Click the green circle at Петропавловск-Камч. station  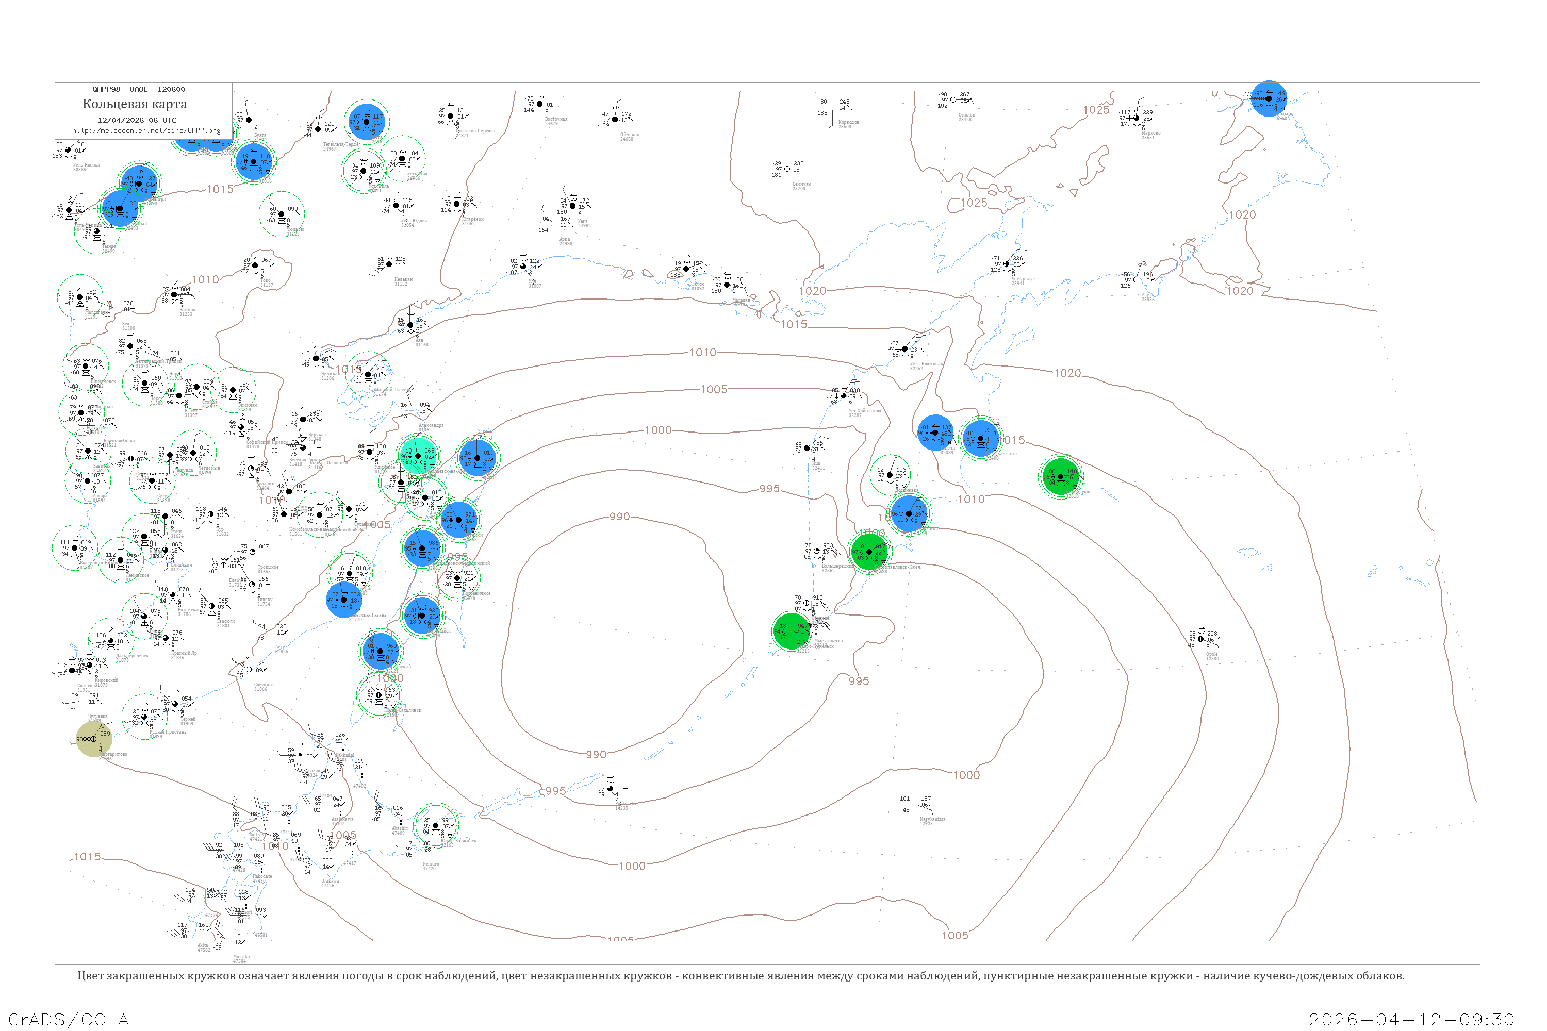tap(869, 552)
